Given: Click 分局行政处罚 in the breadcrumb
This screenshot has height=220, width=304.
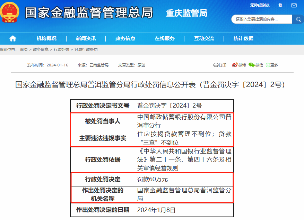Looking at the screenshot, I should pyautogui.click(x=86, y=49).
